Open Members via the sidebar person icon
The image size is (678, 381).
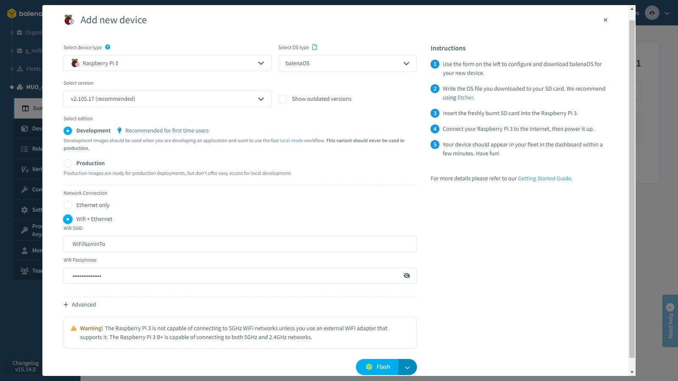[25, 250]
